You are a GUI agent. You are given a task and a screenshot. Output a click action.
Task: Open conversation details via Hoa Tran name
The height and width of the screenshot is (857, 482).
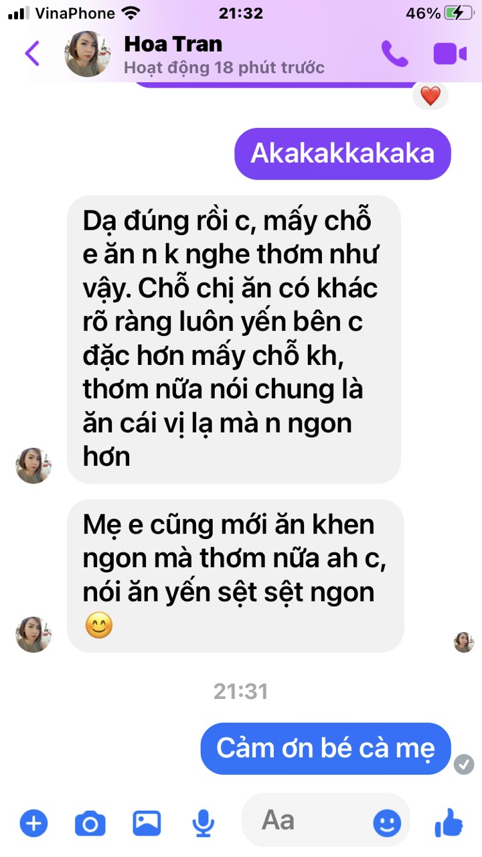(173, 44)
